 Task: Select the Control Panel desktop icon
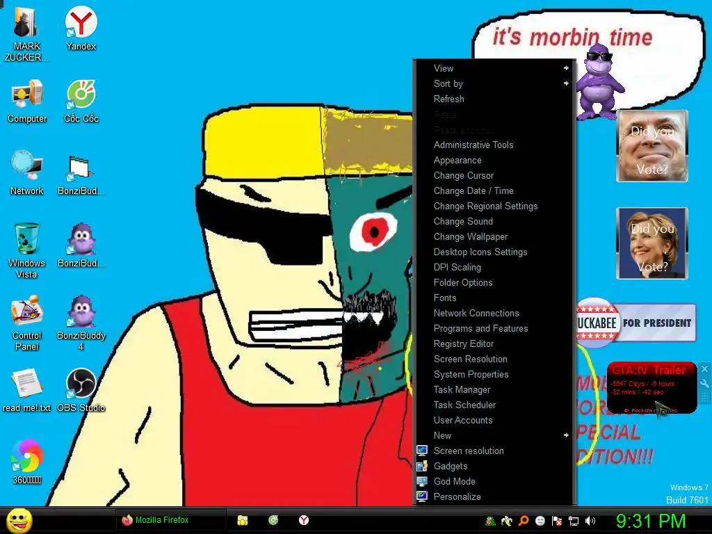pos(27,323)
